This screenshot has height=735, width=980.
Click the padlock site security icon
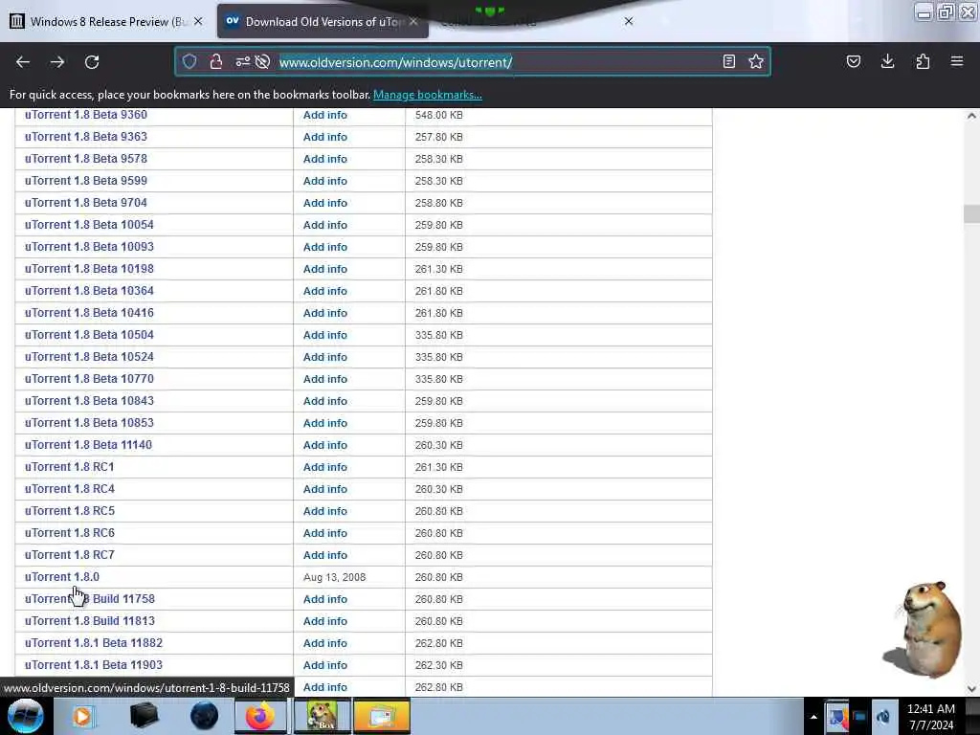[x=216, y=61]
